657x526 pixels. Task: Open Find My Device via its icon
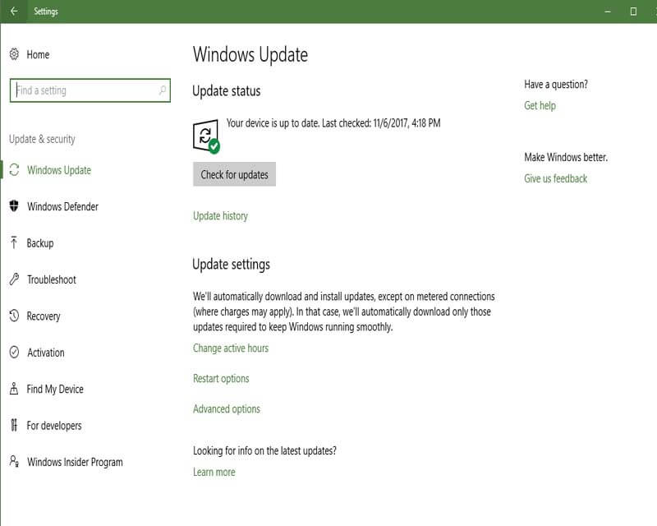13,389
